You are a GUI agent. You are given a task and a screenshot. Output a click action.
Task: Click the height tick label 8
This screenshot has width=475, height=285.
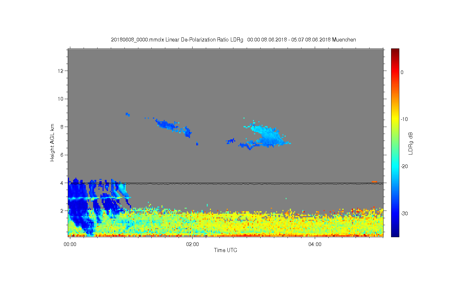(62, 127)
